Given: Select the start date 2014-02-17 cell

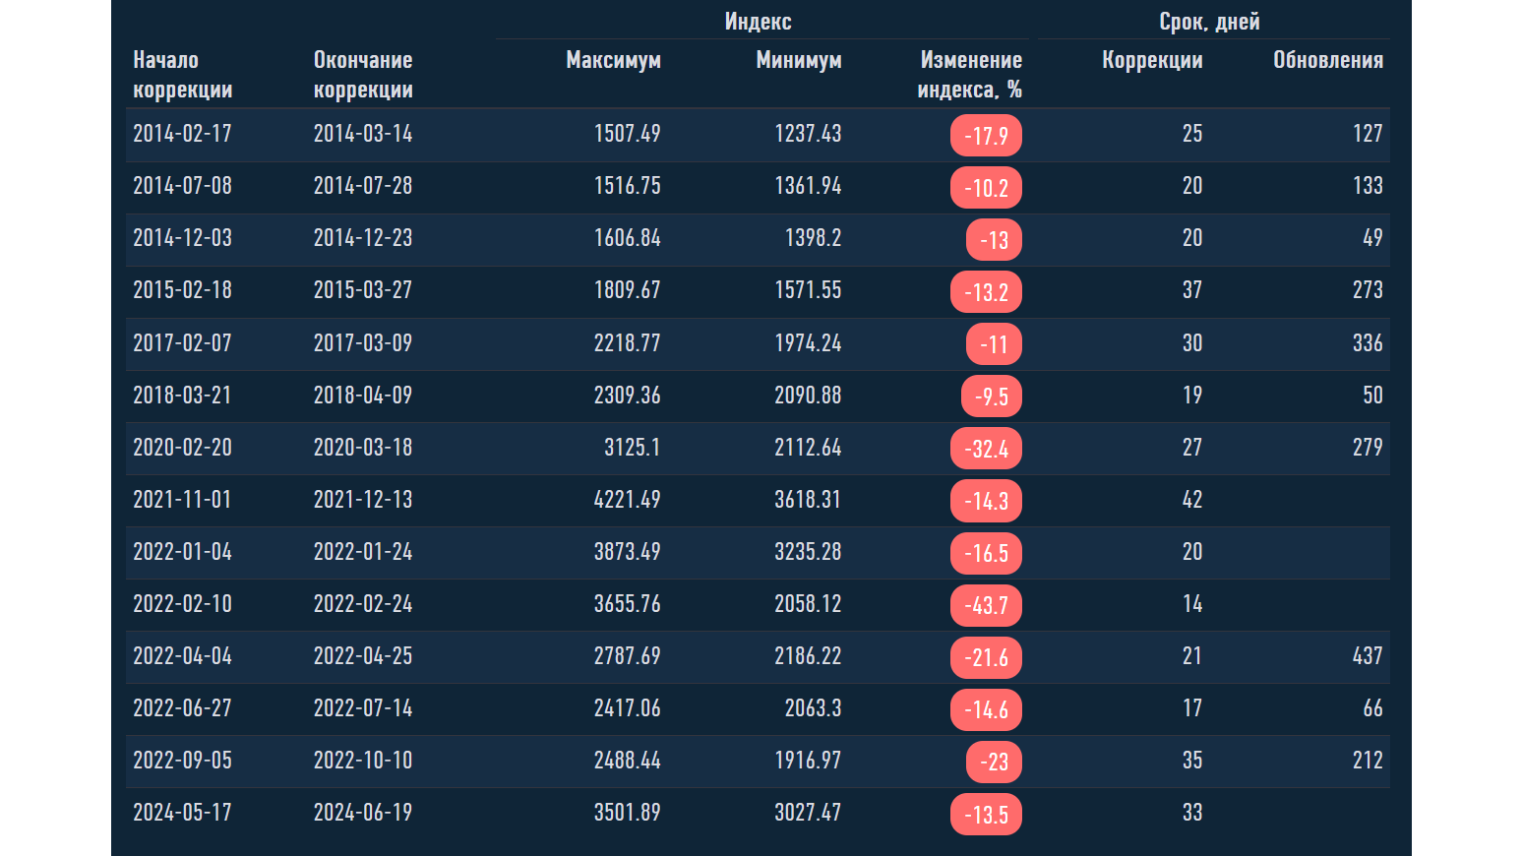Looking at the screenshot, I should point(183,134).
